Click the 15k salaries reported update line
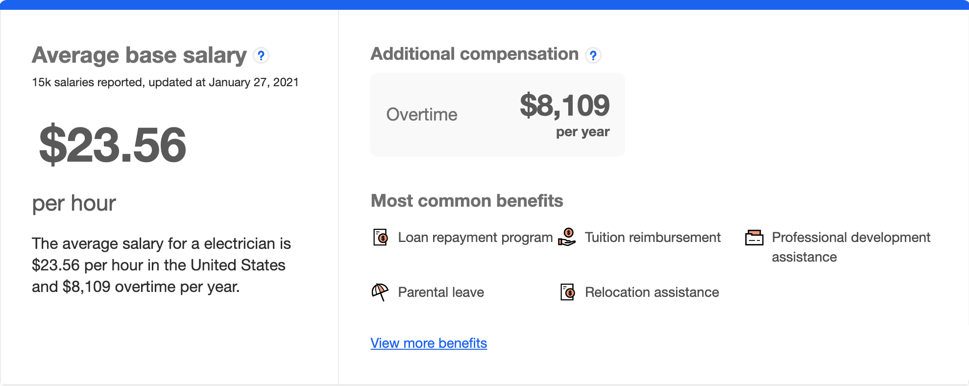This screenshot has width=969, height=386. (165, 82)
